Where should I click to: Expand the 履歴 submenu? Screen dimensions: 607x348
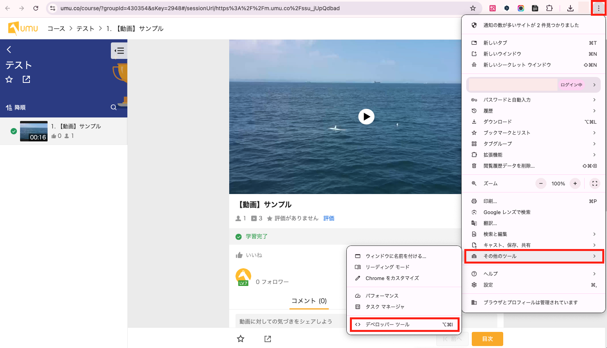pyautogui.click(x=534, y=111)
